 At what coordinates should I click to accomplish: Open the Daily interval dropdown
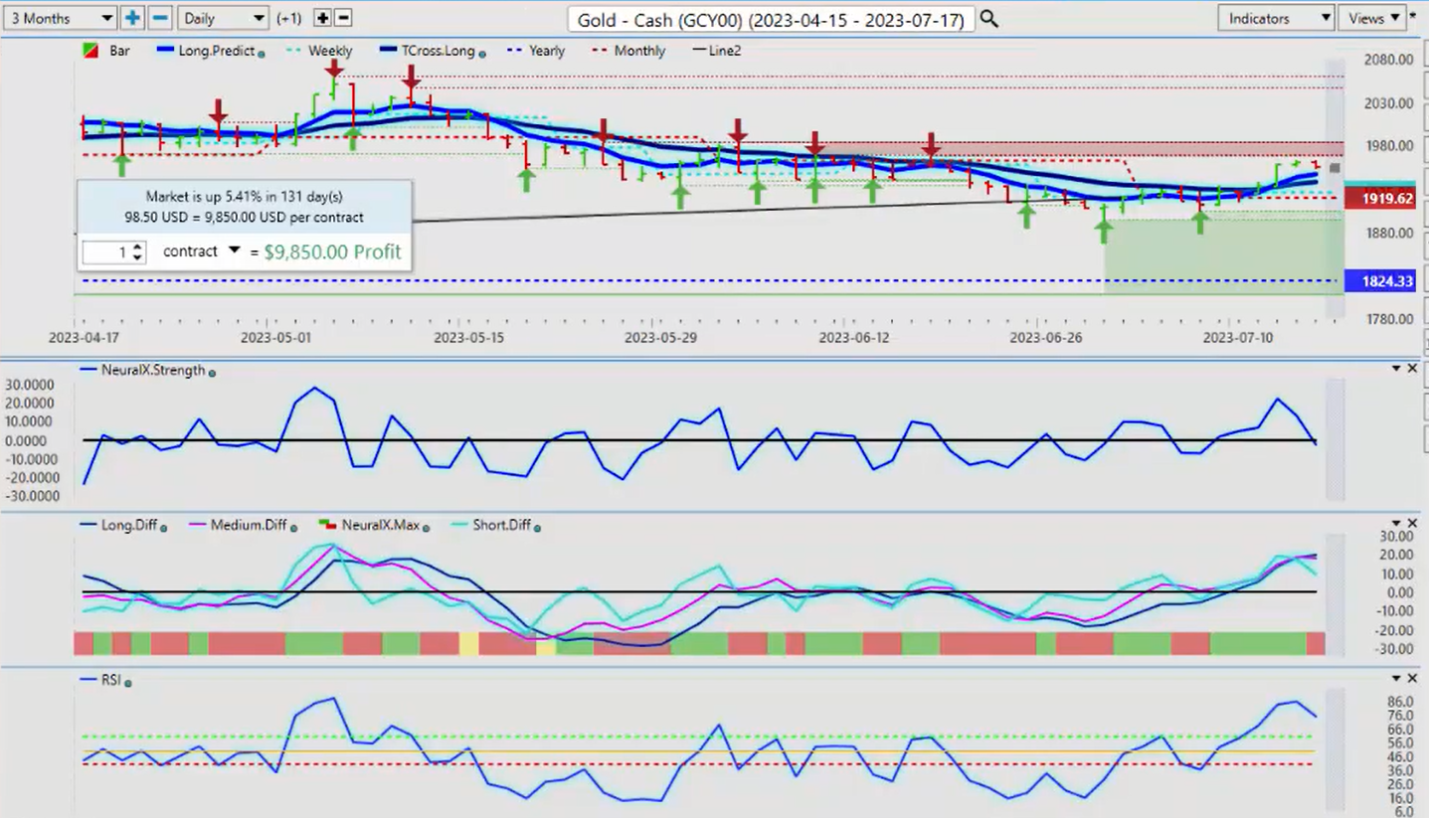(x=224, y=18)
